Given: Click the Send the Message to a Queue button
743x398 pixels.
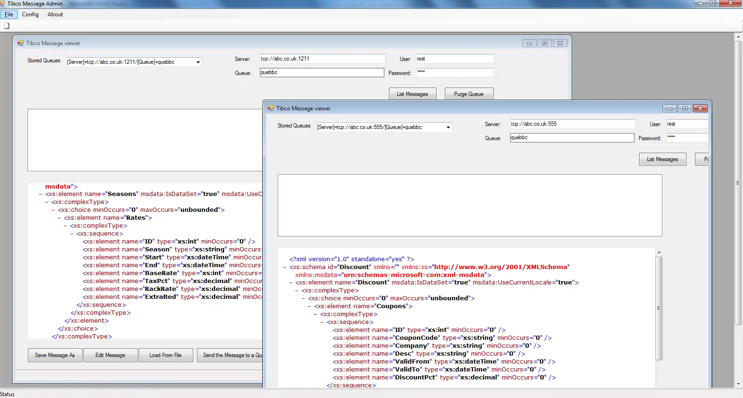Looking at the screenshot, I should coord(230,355).
